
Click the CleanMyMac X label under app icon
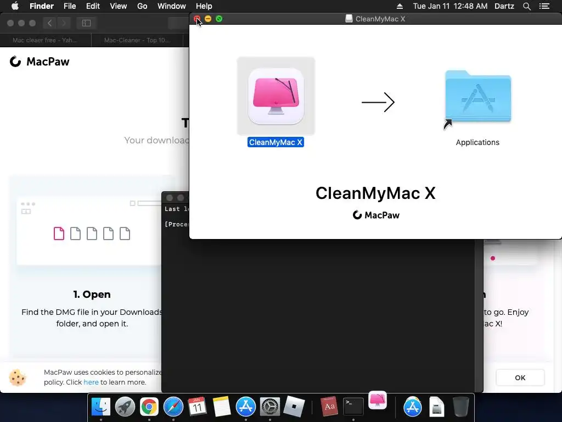pos(276,142)
